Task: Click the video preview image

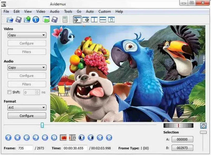Action: click(128, 74)
